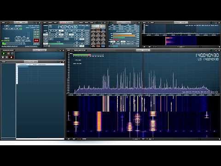Viewport: 221px width, 166px height.
Task: Tune to the cross-shaped signal near the waterfall's right edge
Action: tap(207, 115)
